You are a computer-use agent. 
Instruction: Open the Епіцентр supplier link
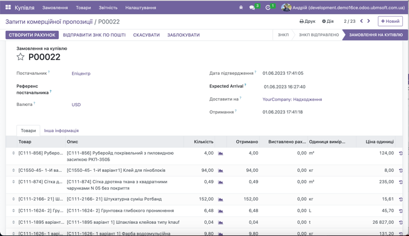81,74
